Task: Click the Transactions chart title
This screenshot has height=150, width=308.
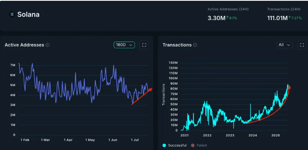Action: point(177,45)
